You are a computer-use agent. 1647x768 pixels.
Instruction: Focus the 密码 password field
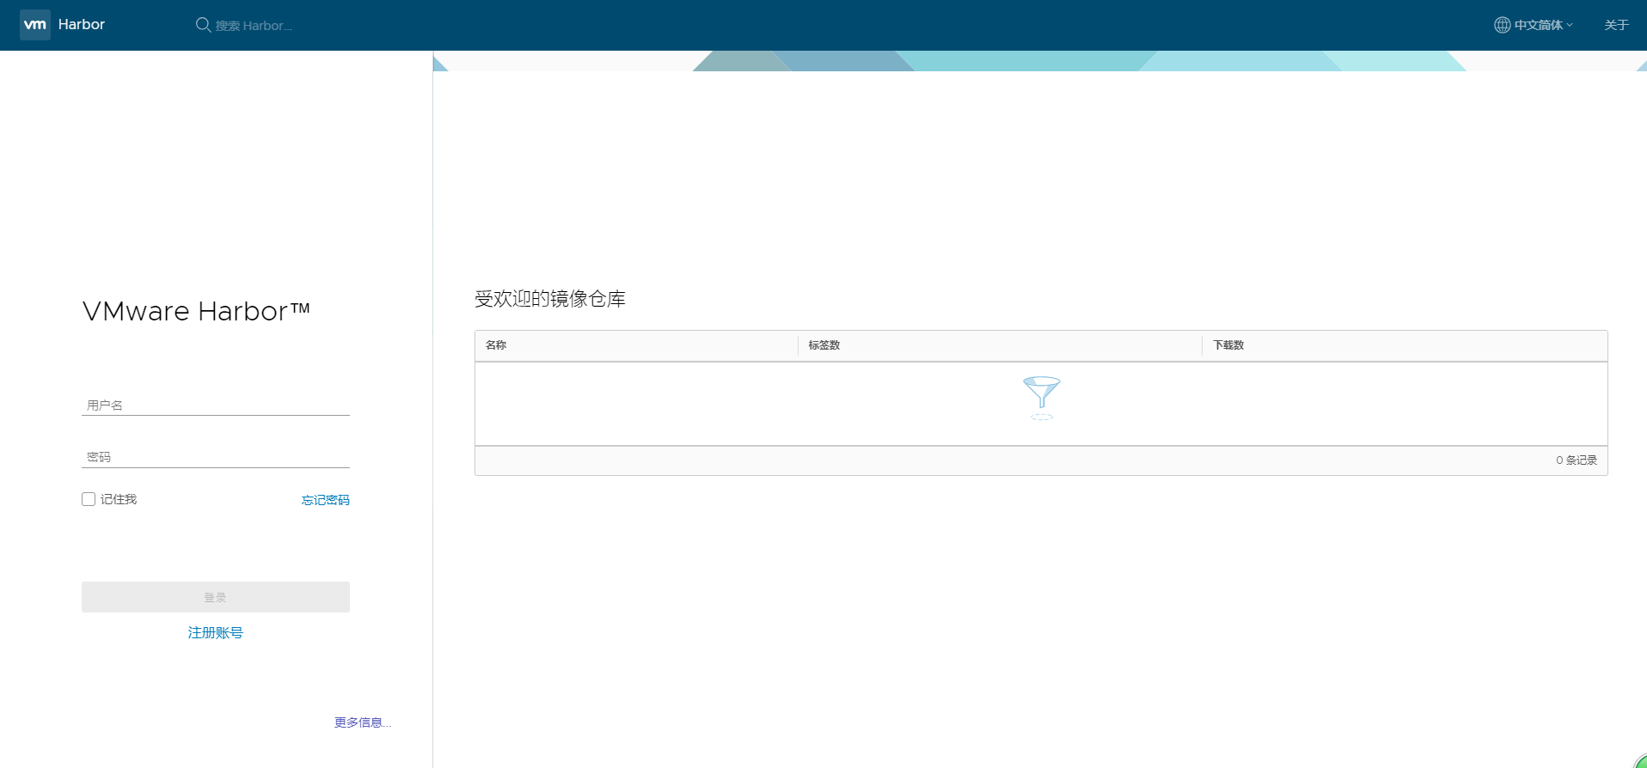click(216, 457)
